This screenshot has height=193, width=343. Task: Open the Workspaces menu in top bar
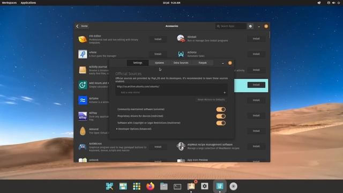pyautogui.click(x=9, y=3)
